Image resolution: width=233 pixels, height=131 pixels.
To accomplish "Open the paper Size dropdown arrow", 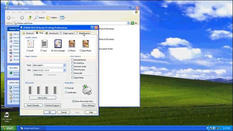I will pos(64,70).
